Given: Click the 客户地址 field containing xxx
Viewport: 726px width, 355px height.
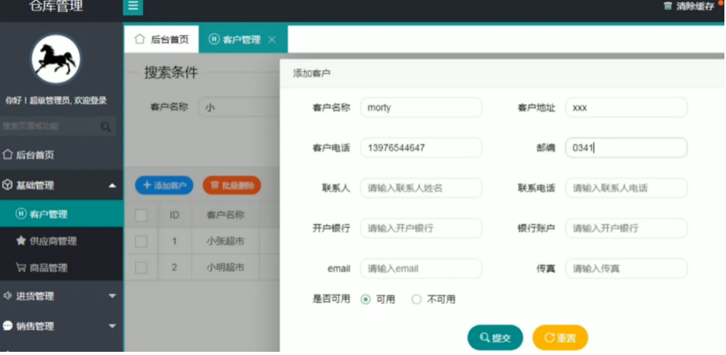Looking at the screenshot, I should [626, 108].
